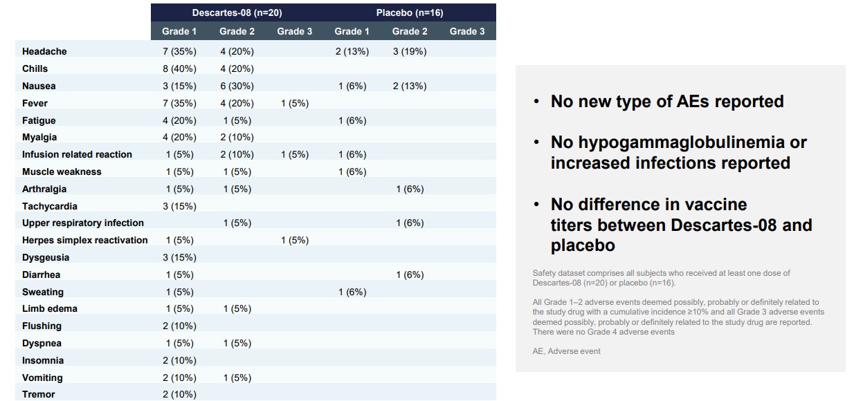Click the Dysgeusia row label
The height and width of the screenshot is (401, 854).
tap(46, 257)
